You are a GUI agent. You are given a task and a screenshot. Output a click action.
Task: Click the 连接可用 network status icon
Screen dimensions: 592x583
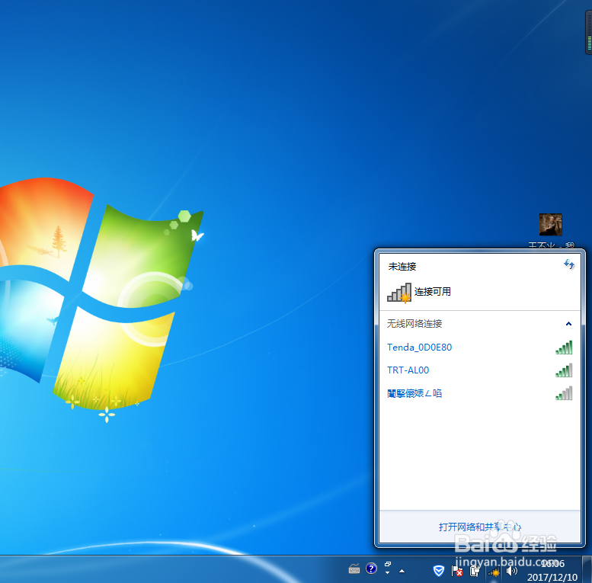tap(399, 293)
